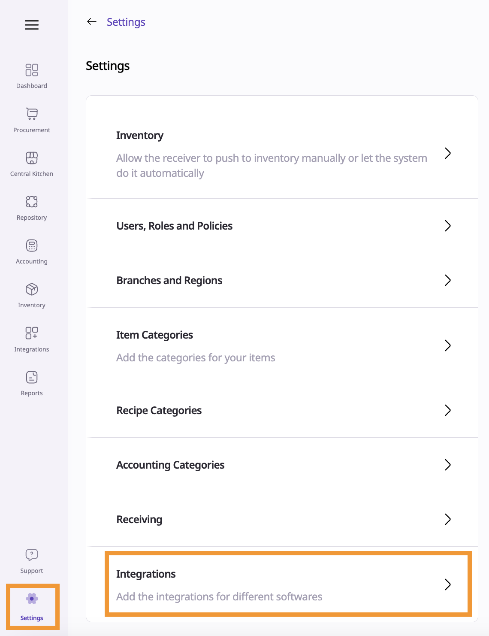Expand the Inventory settings chevron
The width and height of the screenshot is (489, 636).
[447, 153]
